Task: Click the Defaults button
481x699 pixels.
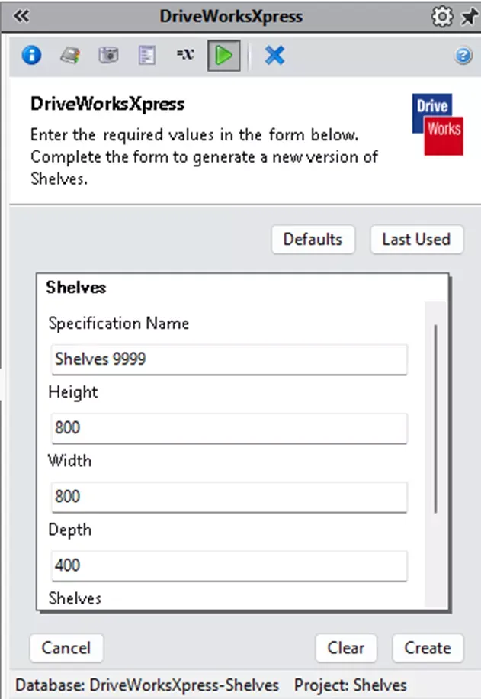Action: (x=313, y=240)
